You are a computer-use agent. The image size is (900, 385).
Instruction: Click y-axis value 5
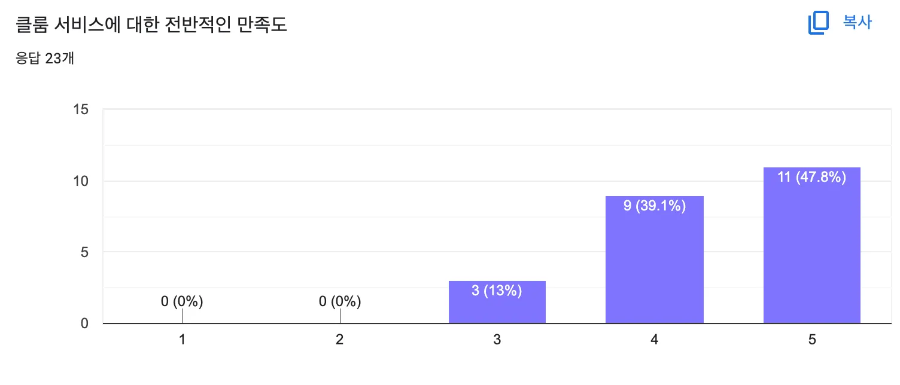[x=85, y=252]
